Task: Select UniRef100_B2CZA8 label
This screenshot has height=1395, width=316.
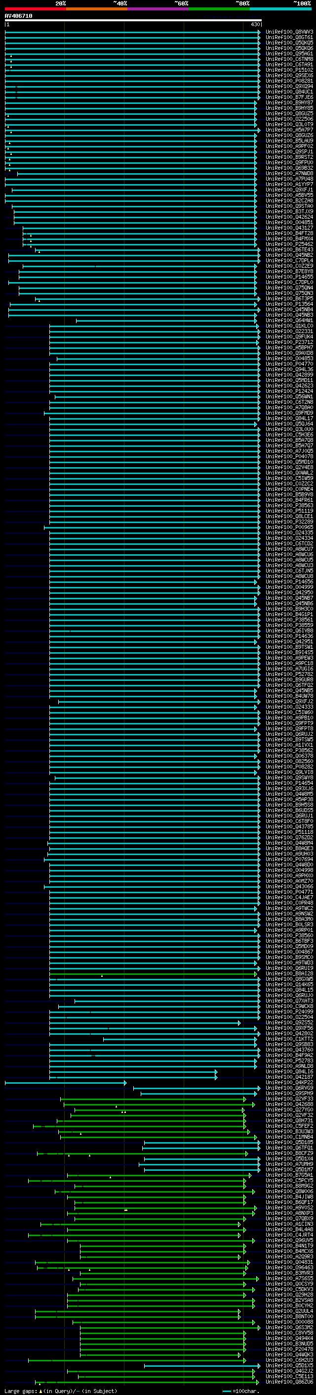Action: pos(289,200)
